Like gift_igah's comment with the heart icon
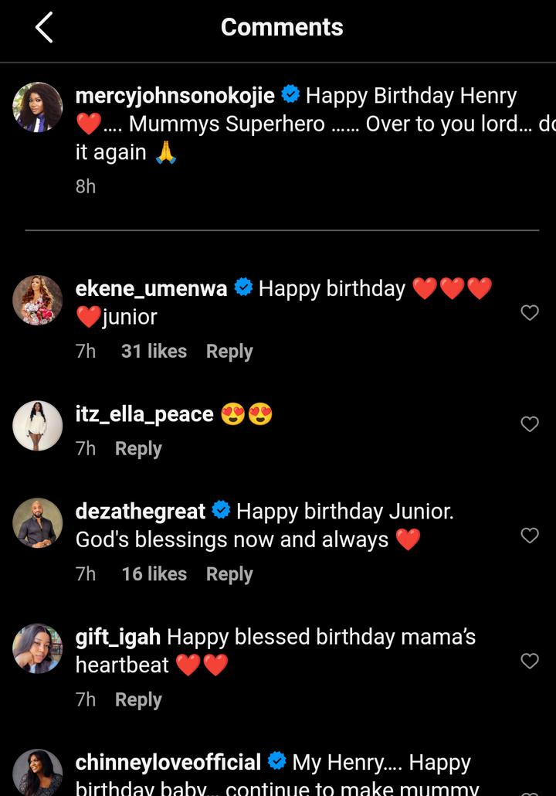Screen dimensions: 556x796 (530, 661)
